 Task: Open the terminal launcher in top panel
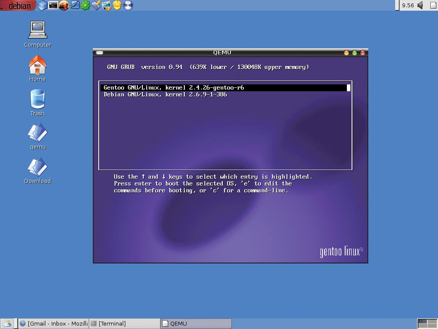[x=53, y=5]
